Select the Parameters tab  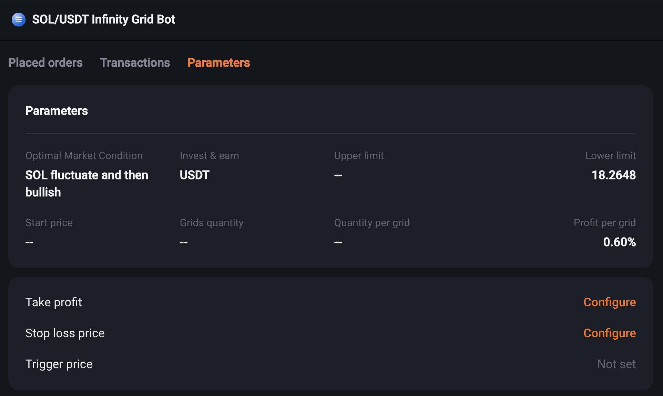point(219,63)
